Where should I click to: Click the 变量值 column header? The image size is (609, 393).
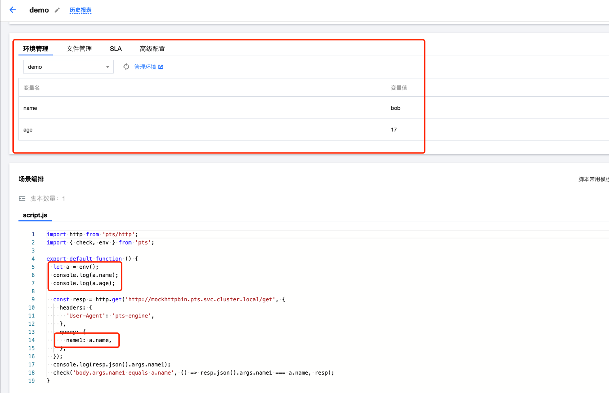399,88
